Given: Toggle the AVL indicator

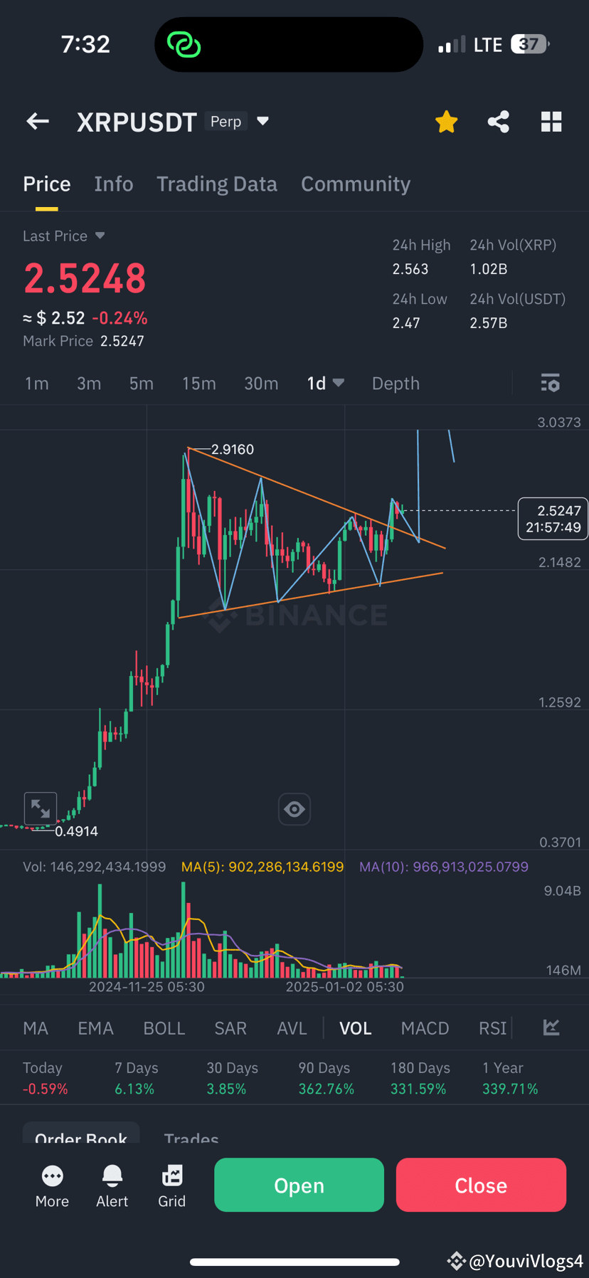Looking at the screenshot, I should coord(292,1028).
